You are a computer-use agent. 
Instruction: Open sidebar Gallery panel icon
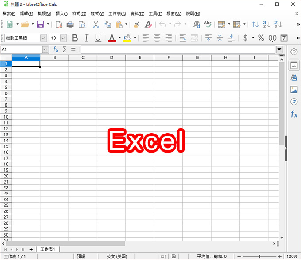tap(294, 90)
